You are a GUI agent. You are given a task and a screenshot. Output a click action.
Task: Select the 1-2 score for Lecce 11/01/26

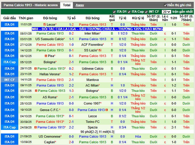(71, 25)
